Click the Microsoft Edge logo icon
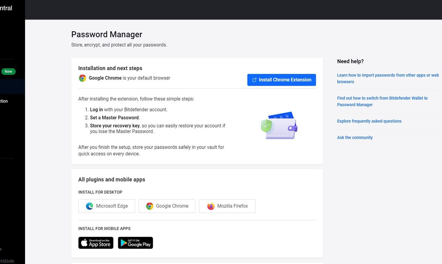Screen dimensions: 442x264 tap(90, 206)
